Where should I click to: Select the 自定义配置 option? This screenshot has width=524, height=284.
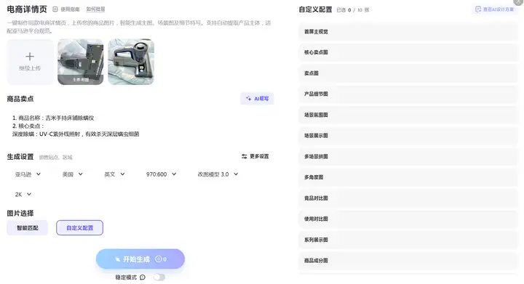pyautogui.click(x=79, y=228)
